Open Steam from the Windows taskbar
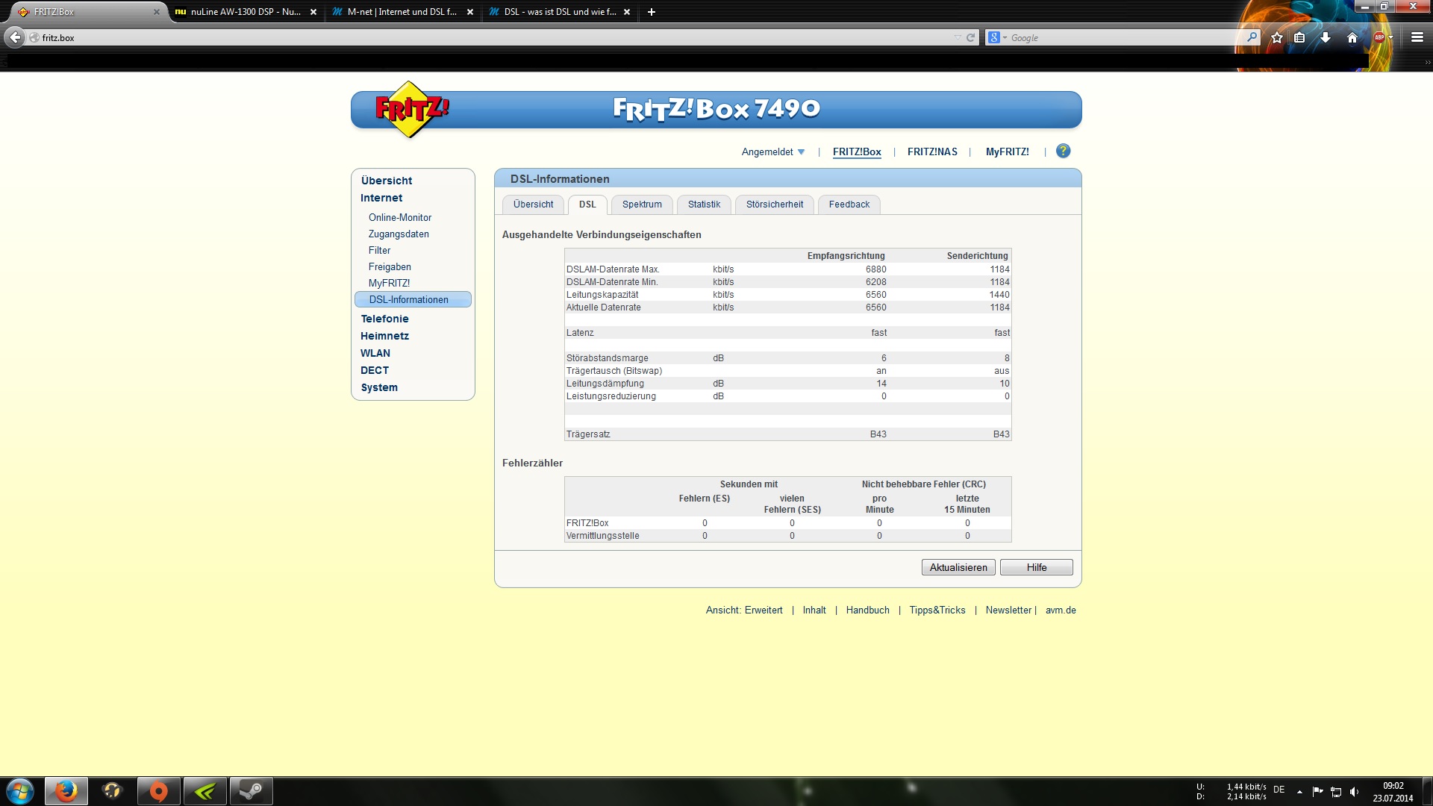The image size is (1433, 806). coord(251,791)
